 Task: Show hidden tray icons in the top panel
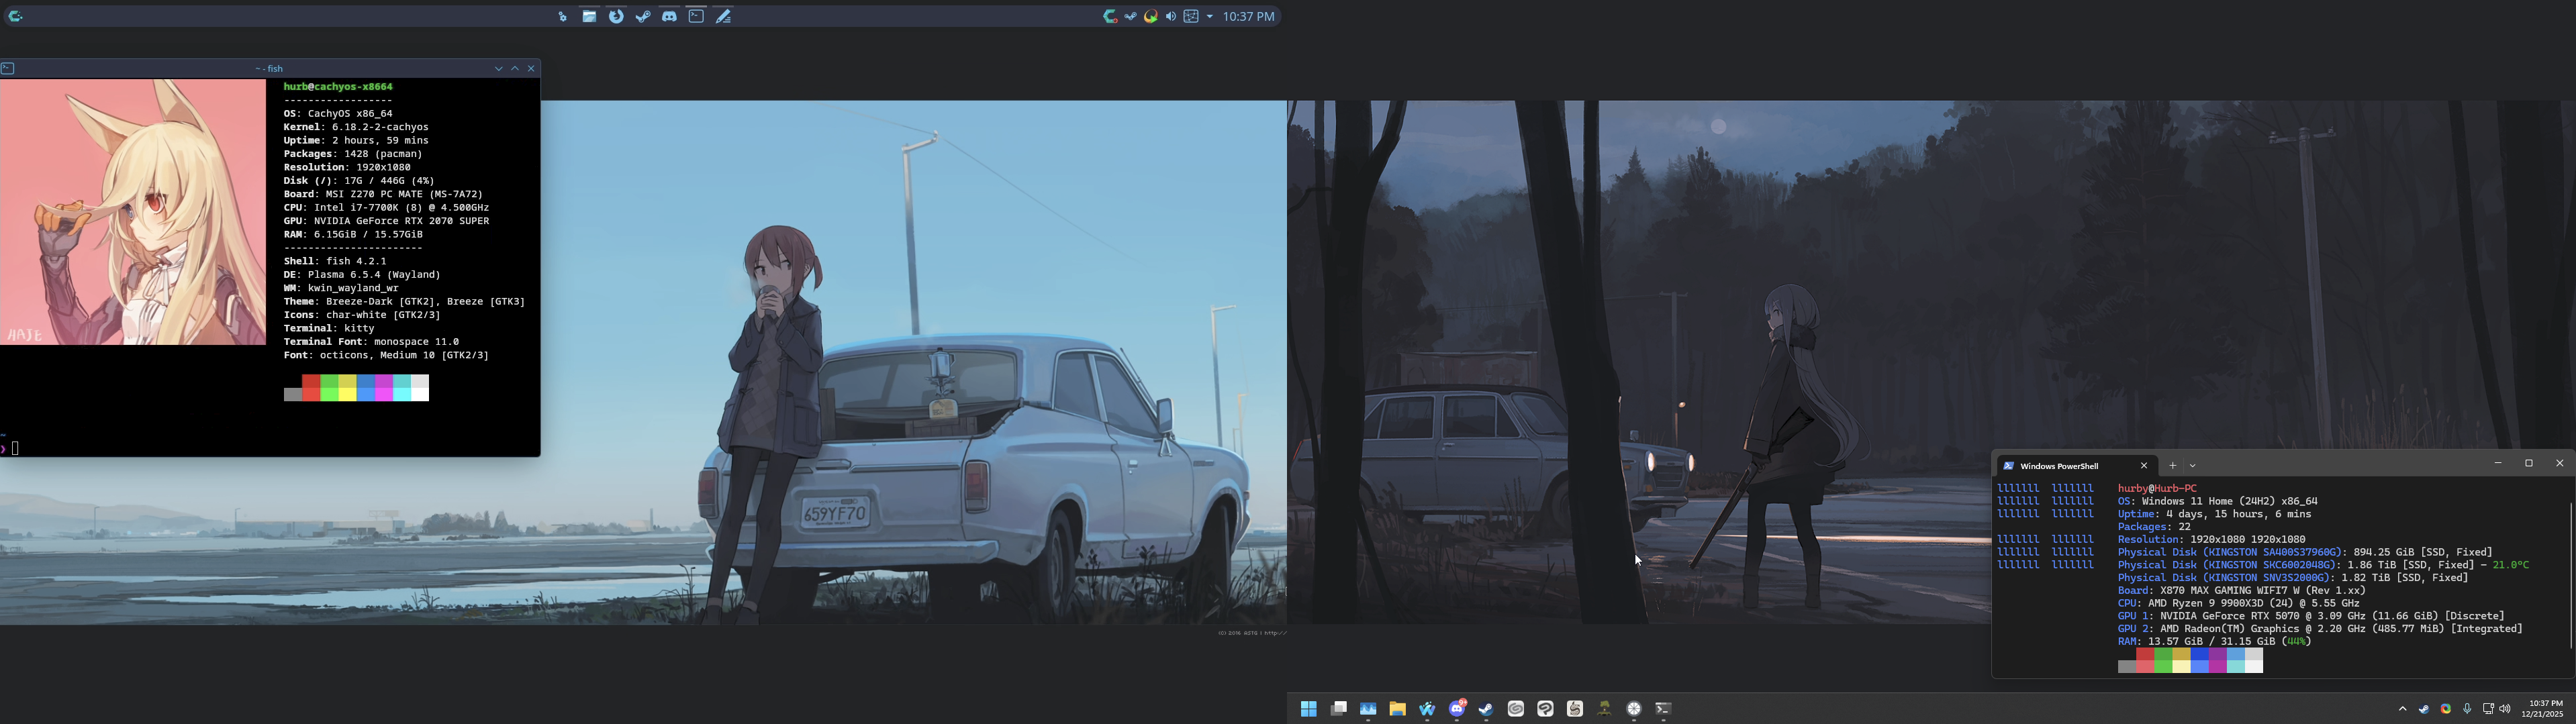(1210, 16)
